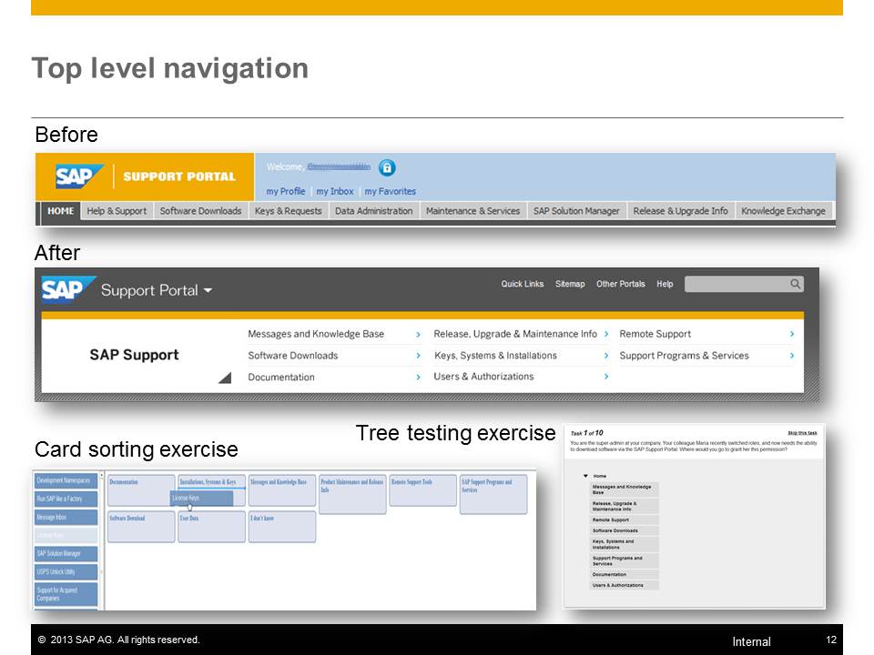The width and height of the screenshot is (874, 655).
Task: Click chevron next to Support Programs & Services
Action: pyautogui.click(x=792, y=356)
